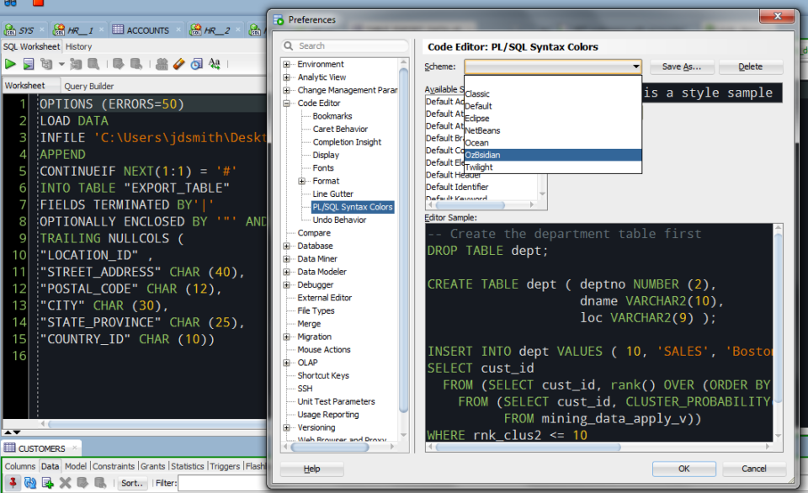Insert a new row with the add-row icon
808x493 pixels.
click(x=47, y=482)
